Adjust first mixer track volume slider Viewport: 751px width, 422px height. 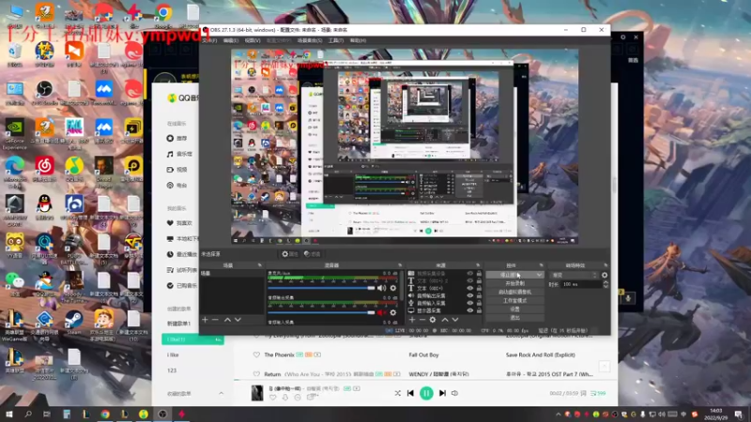[x=321, y=288]
